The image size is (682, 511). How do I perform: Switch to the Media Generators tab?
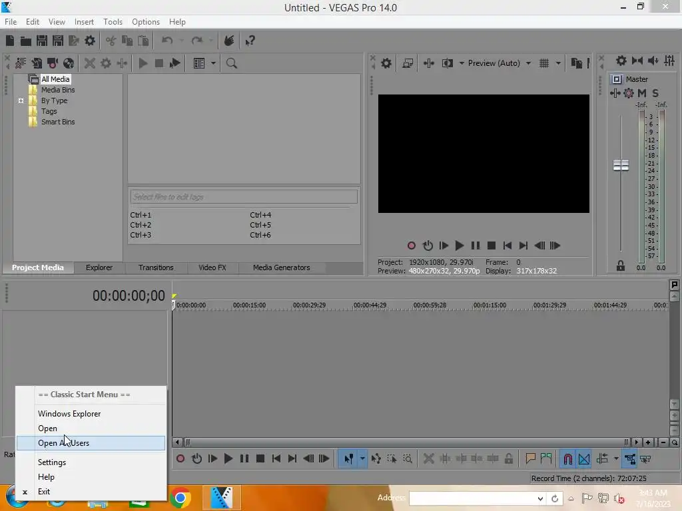click(x=282, y=267)
